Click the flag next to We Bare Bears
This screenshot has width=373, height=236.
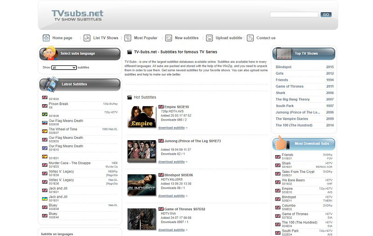(277, 182)
